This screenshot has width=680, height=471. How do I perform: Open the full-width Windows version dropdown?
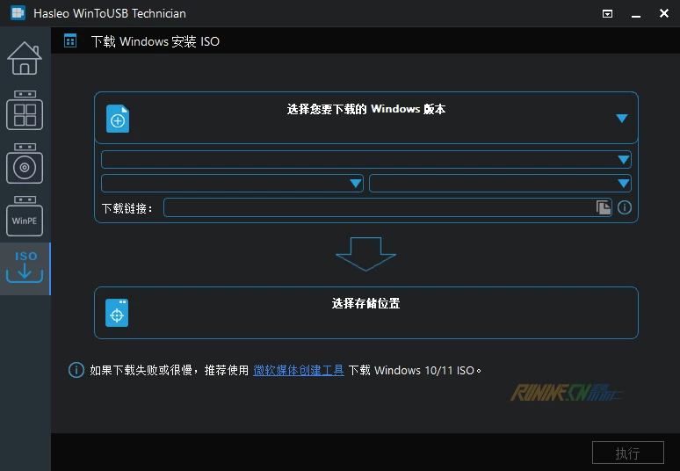pos(365,159)
